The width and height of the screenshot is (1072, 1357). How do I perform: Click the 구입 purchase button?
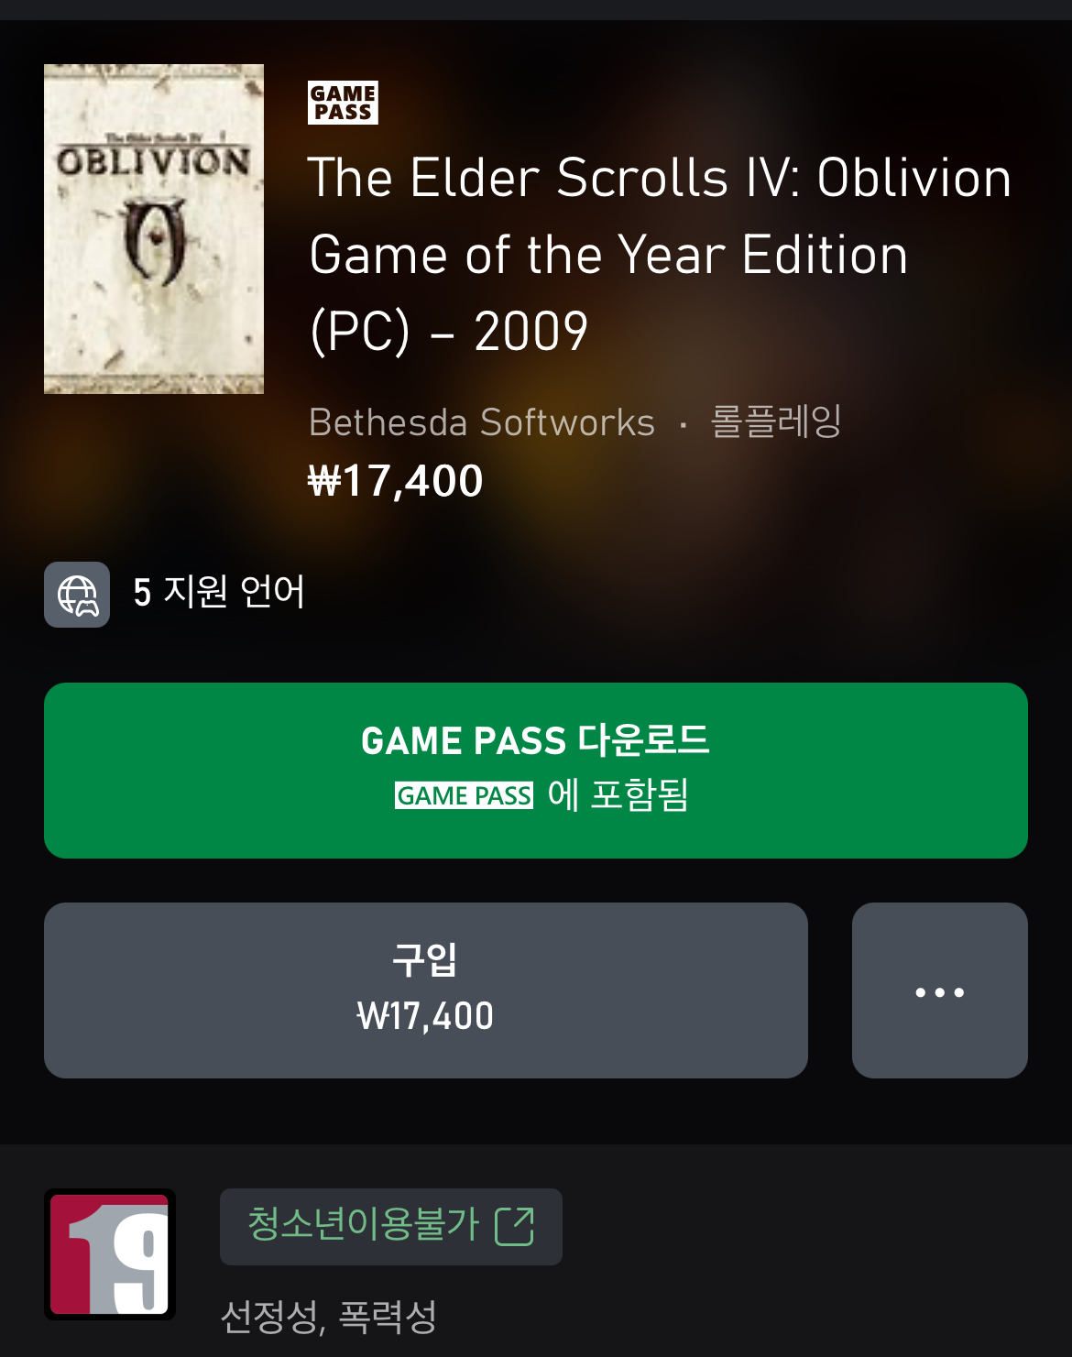pos(426,990)
